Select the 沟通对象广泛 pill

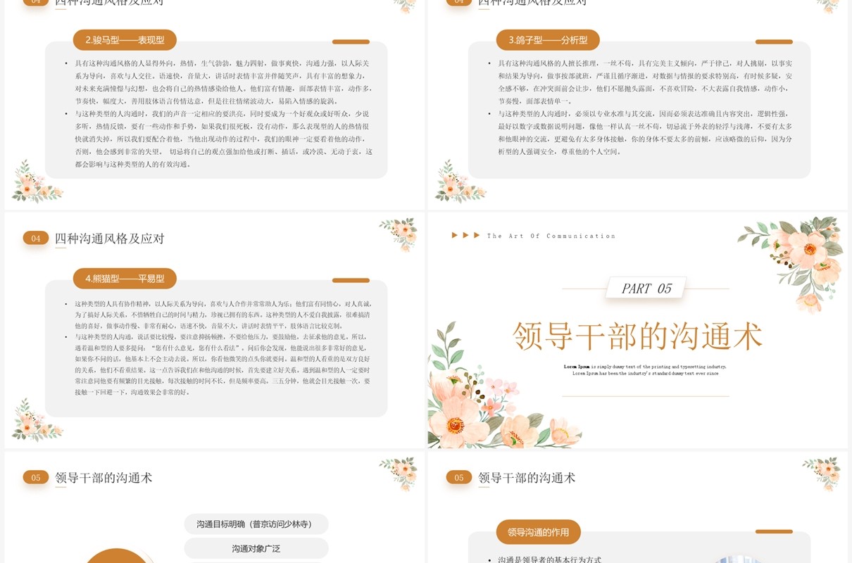(256, 549)
